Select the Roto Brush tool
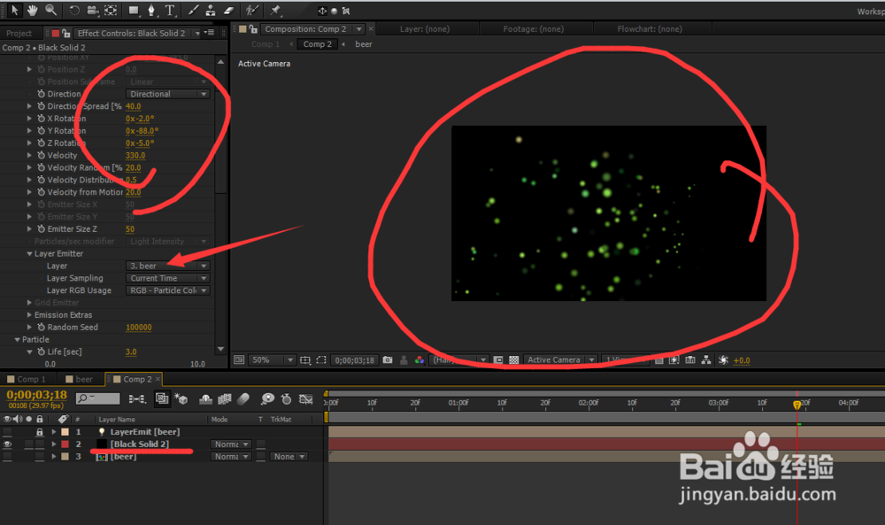This screenshot has height=525, width=885. click(x=251, y=10)
